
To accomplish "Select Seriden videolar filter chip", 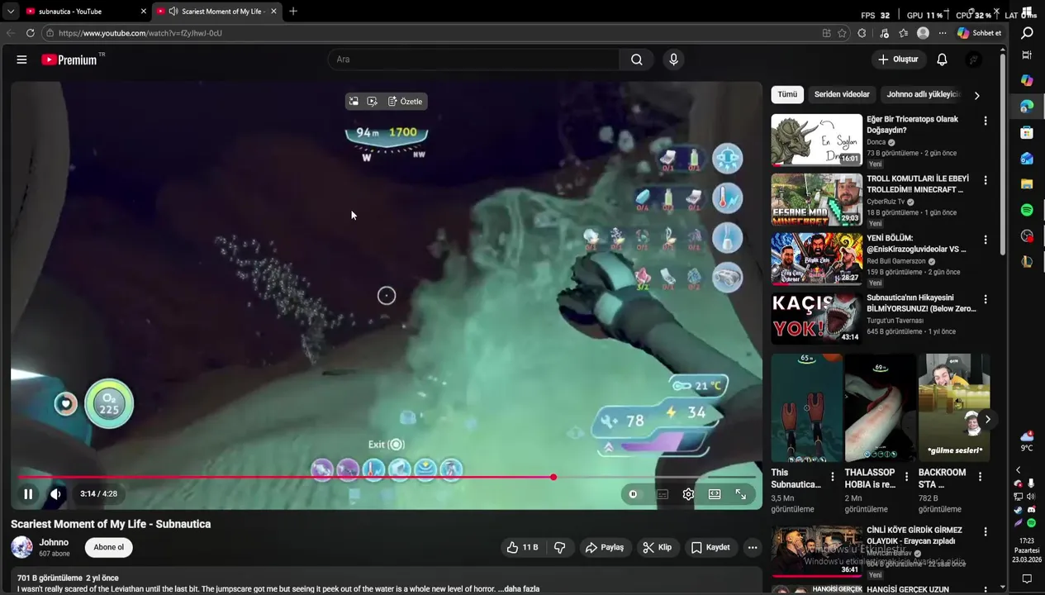I will tap(842, 94).
